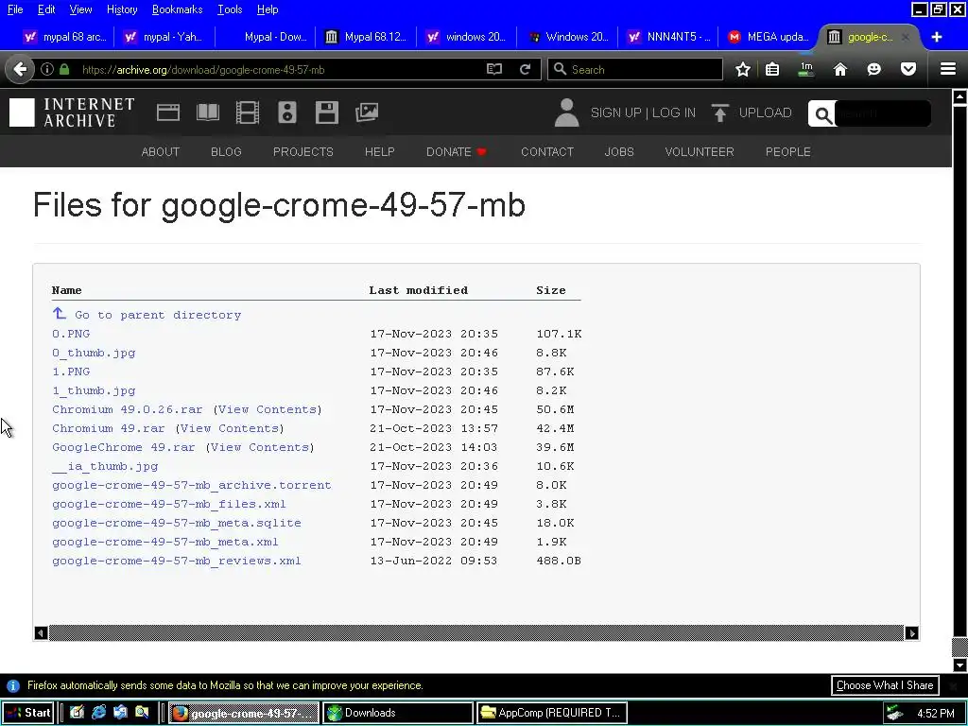Open the hamburger menu button
This screenshot has width=968, height=726.
click(948, 69)
